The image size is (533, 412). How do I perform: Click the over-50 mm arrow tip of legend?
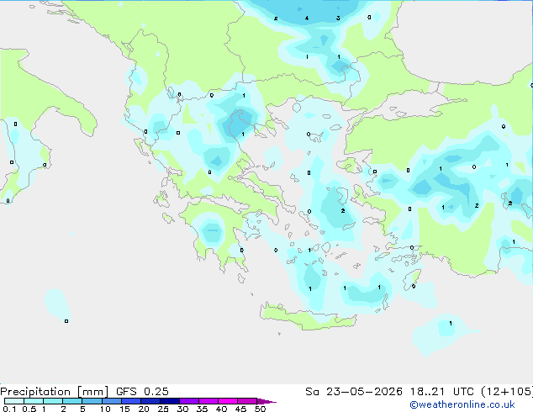[266, 401]
